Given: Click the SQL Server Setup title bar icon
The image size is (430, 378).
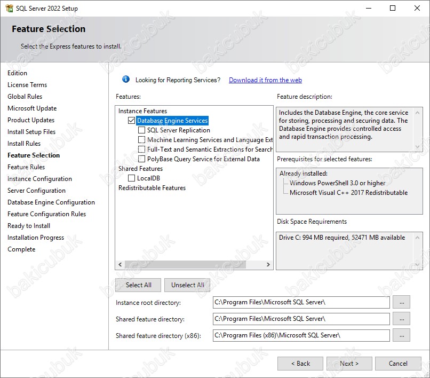Looking at the screenshot, I should click(9, 8).
